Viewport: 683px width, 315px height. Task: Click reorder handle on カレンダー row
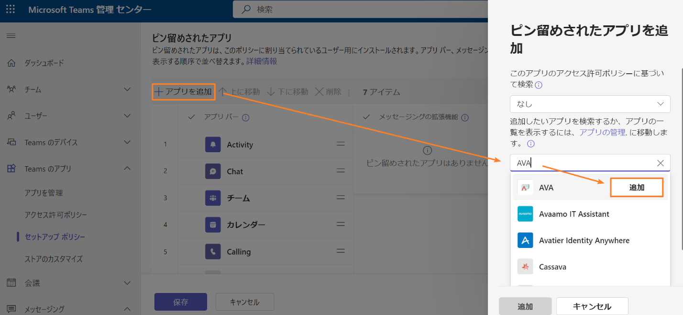tap(341, 224)
